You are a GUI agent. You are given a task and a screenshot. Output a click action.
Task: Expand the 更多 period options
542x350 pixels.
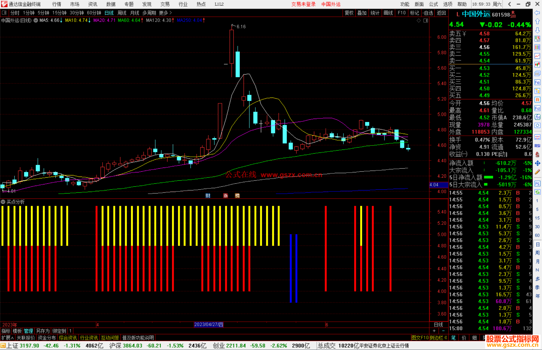click(x=165, y=13)
